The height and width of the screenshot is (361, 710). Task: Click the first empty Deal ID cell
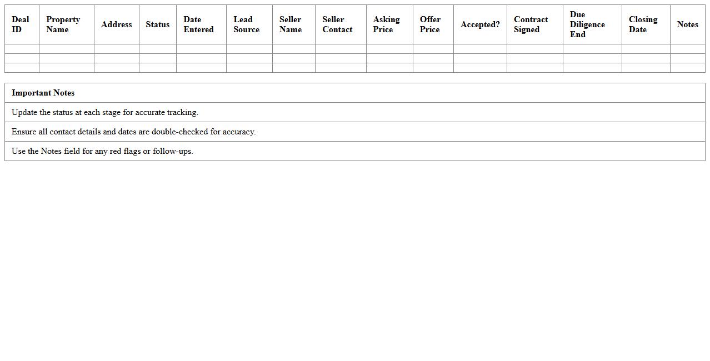click(x=21, y=49)
